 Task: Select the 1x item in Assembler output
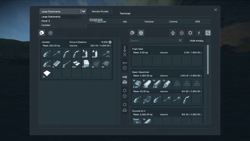tap(147, 99)
